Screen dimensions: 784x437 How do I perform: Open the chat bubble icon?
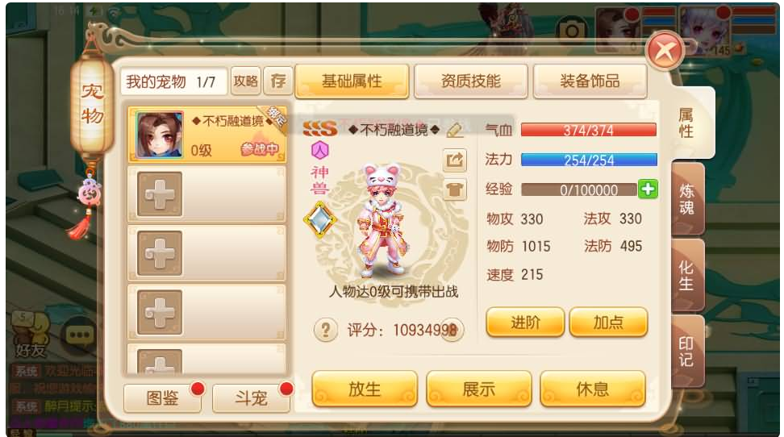click(x=79, y=335)
